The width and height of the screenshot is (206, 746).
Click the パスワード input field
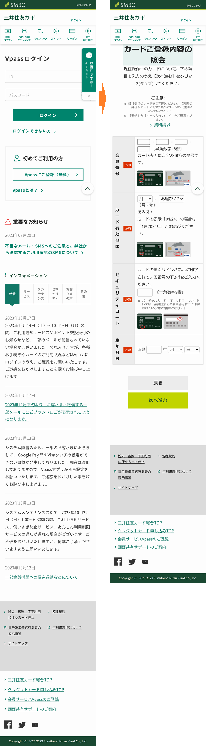pos(43,95)
